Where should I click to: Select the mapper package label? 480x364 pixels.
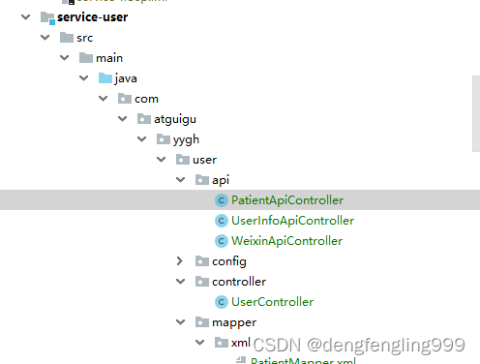point(234,322)
